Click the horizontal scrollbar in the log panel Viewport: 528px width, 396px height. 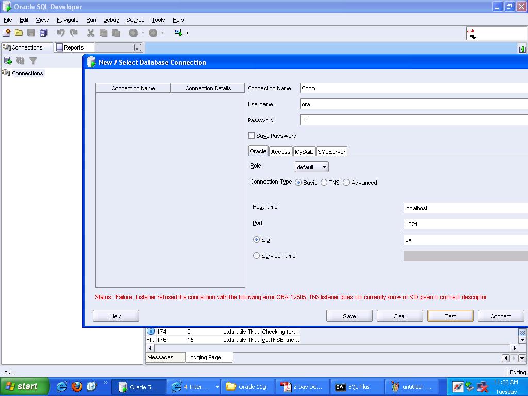coord(330,348)
